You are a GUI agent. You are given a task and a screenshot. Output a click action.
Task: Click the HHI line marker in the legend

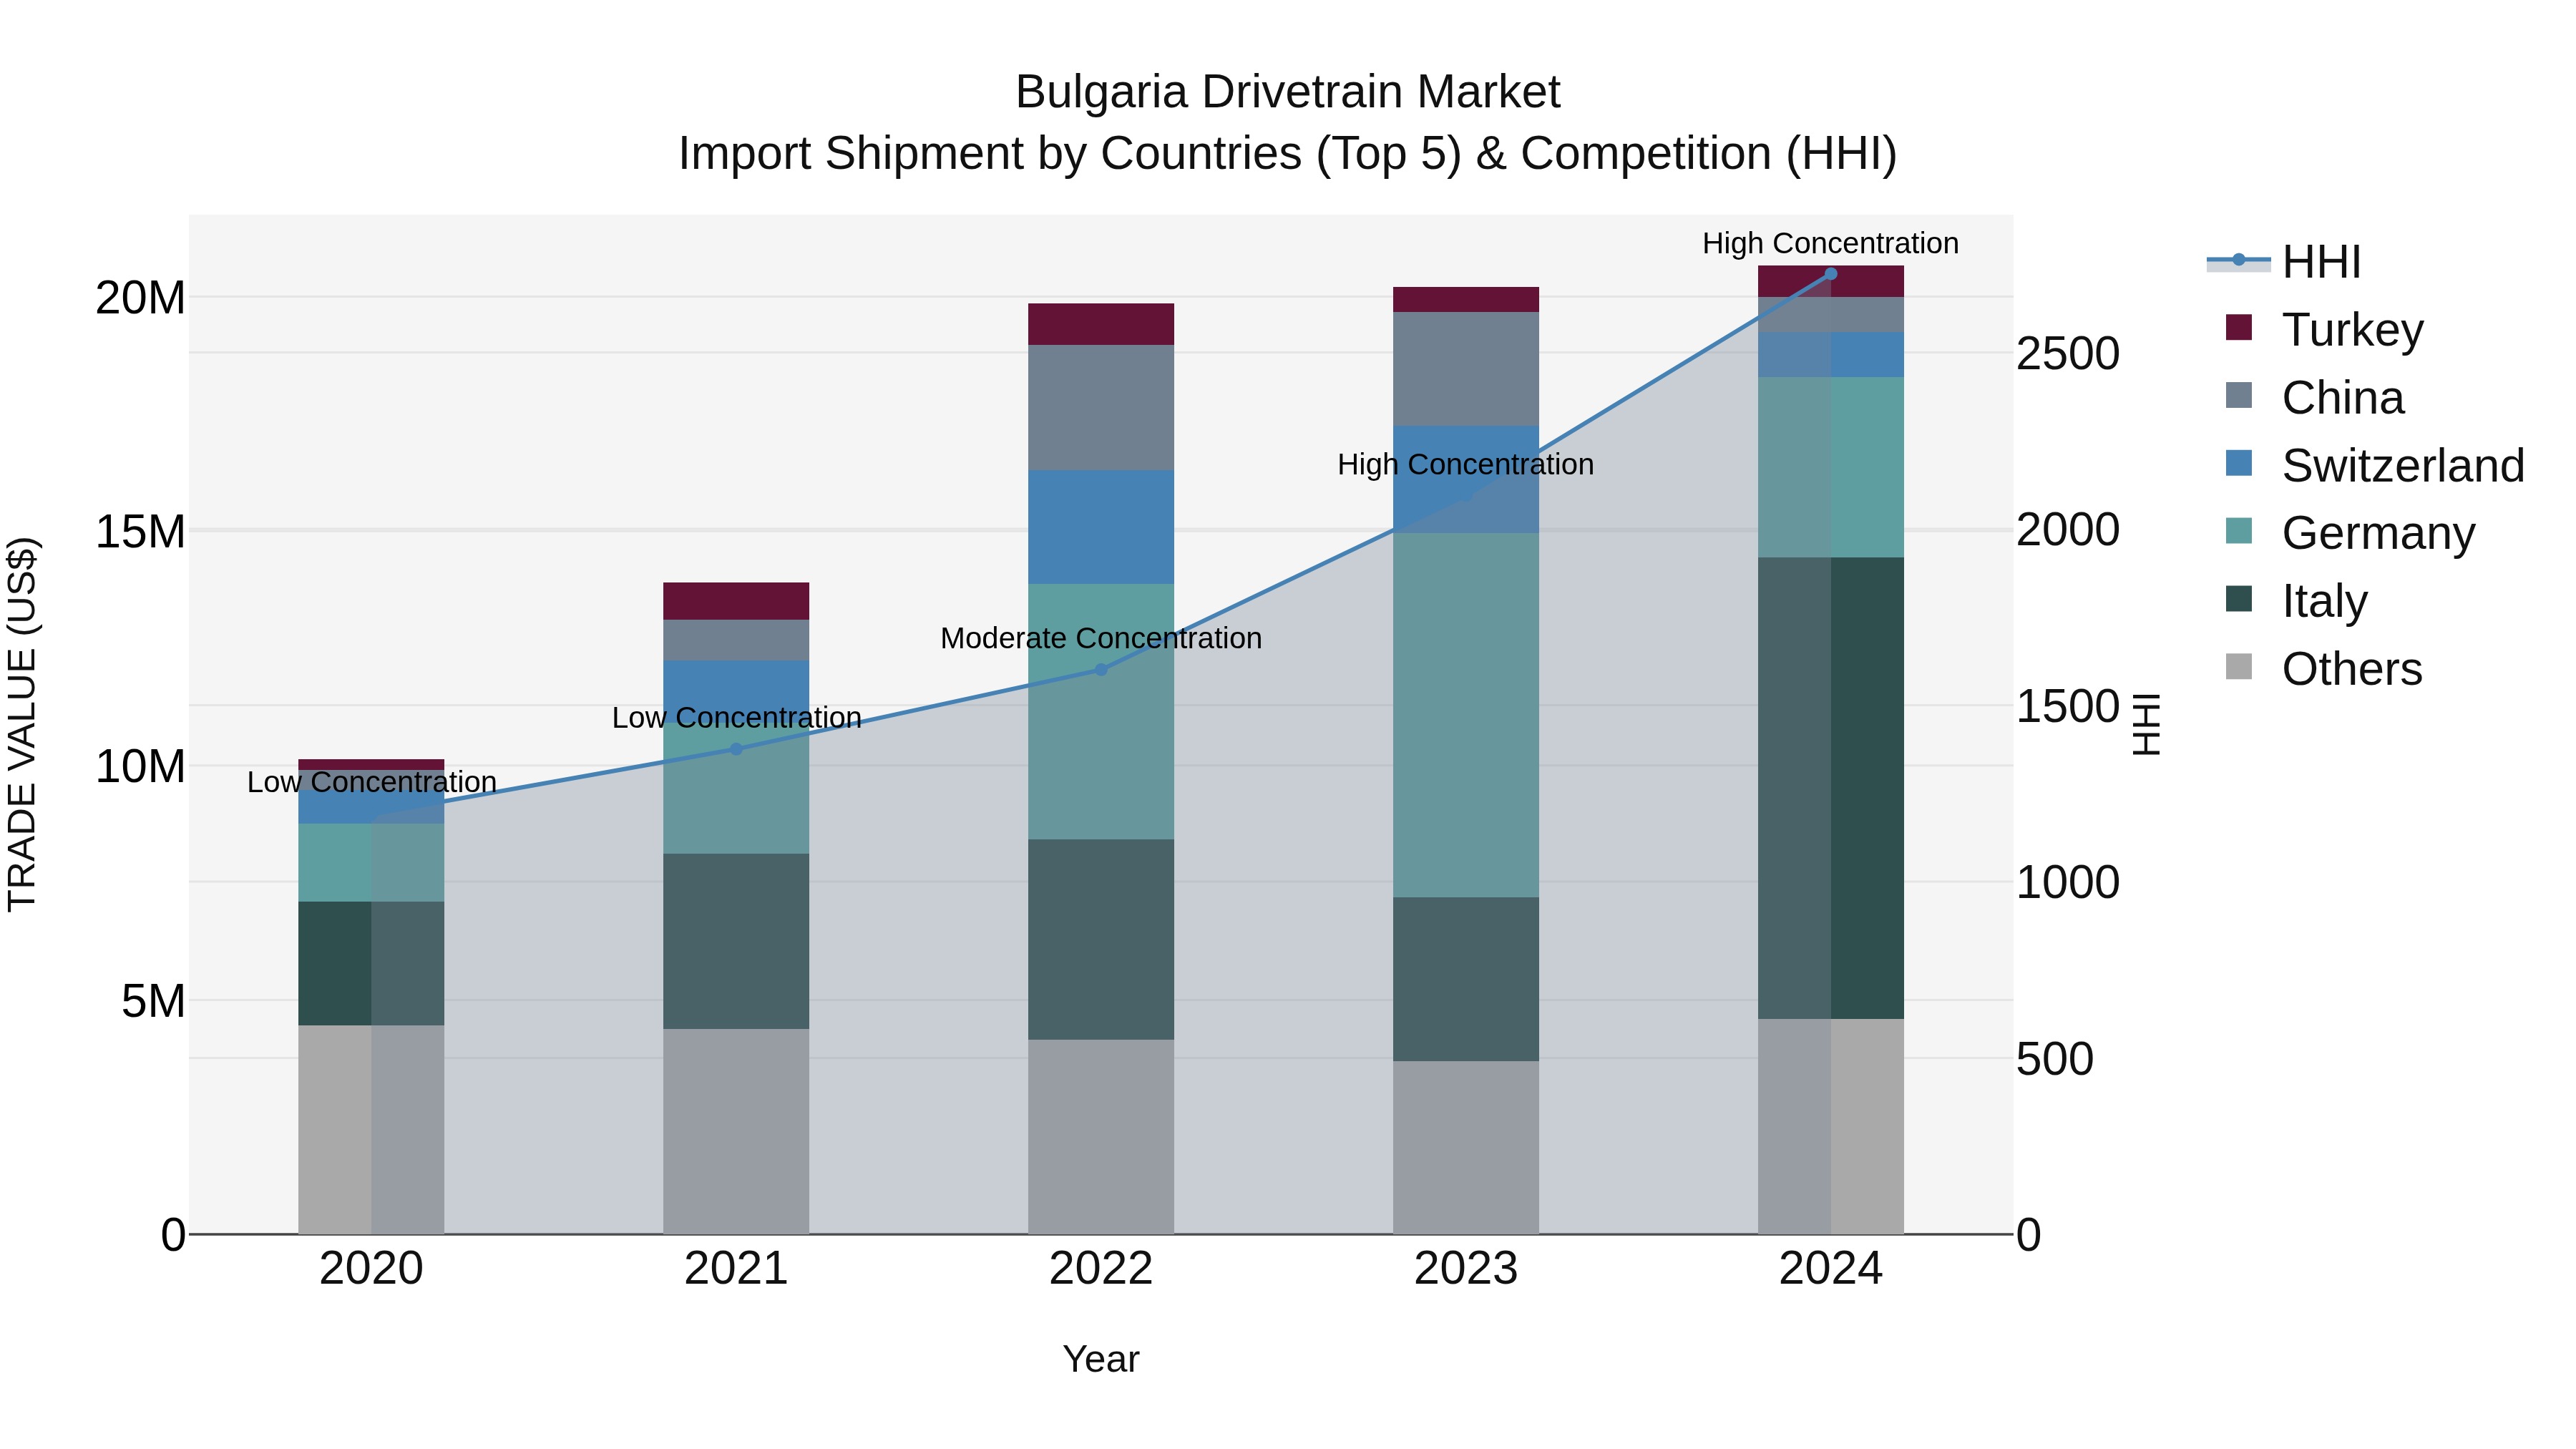(2239, 261)
